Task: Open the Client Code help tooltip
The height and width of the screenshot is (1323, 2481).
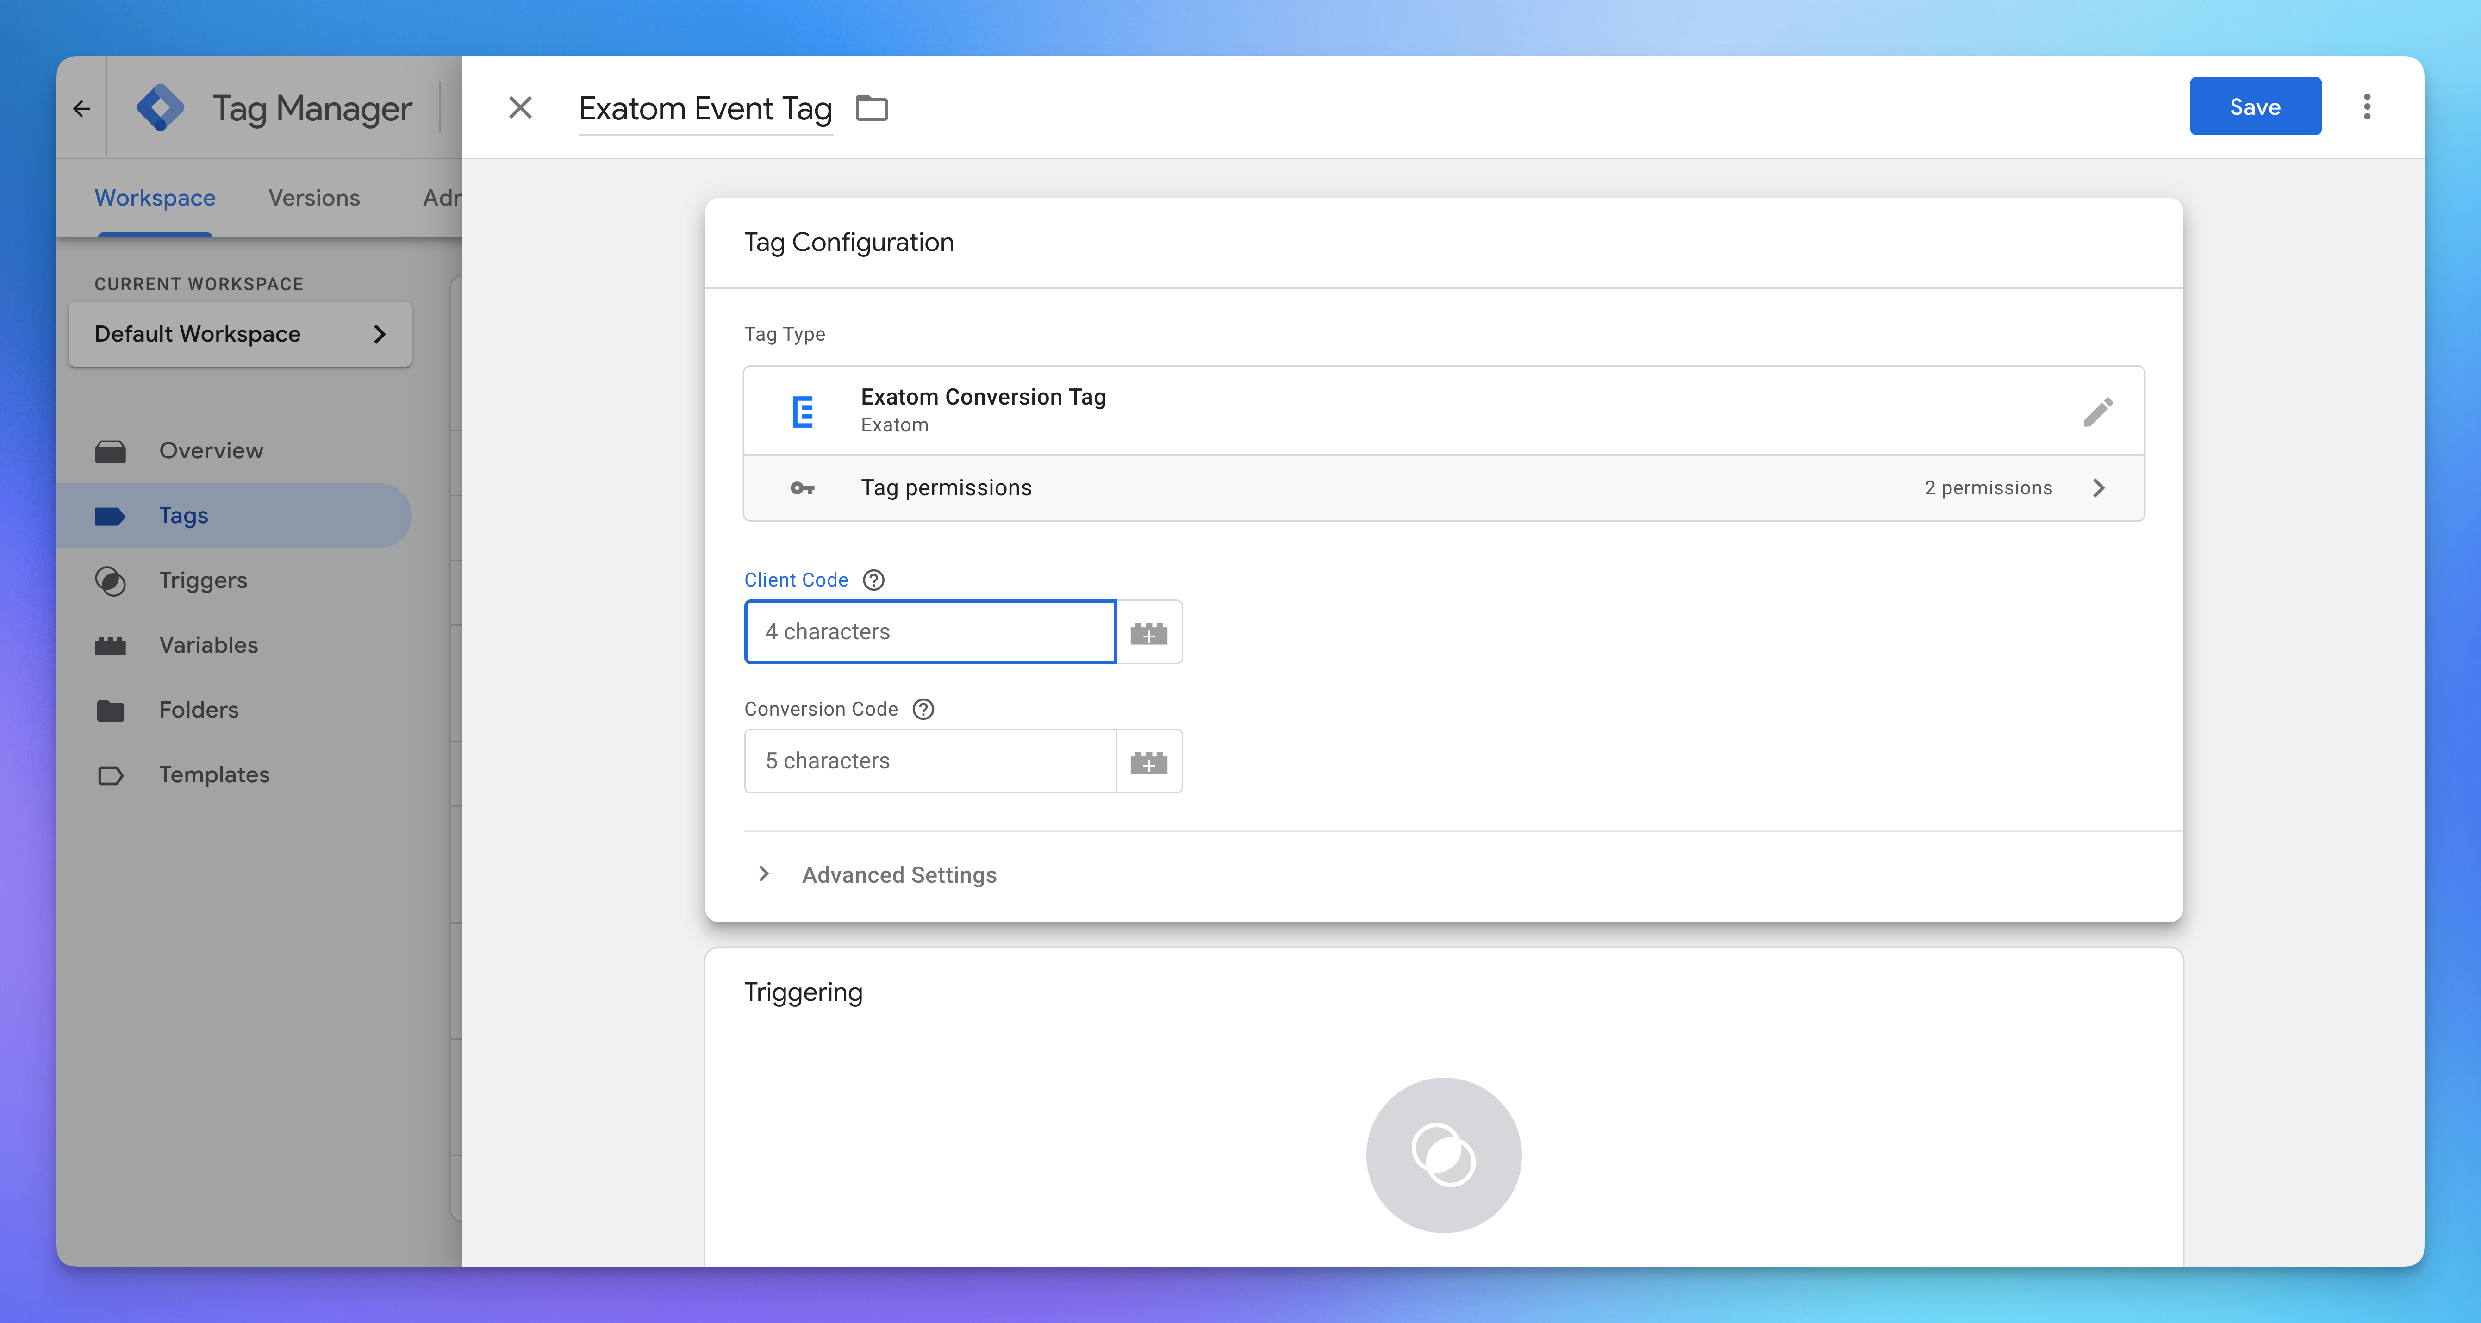Action: [873, 580]
